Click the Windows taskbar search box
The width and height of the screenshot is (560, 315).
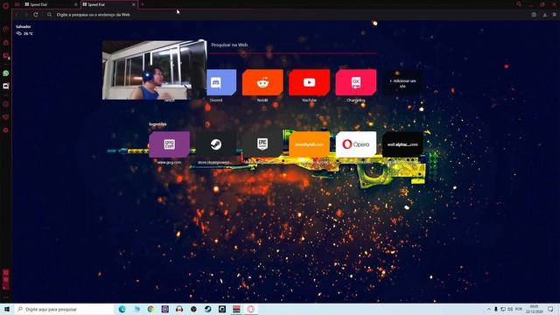[x=64, y=309]
